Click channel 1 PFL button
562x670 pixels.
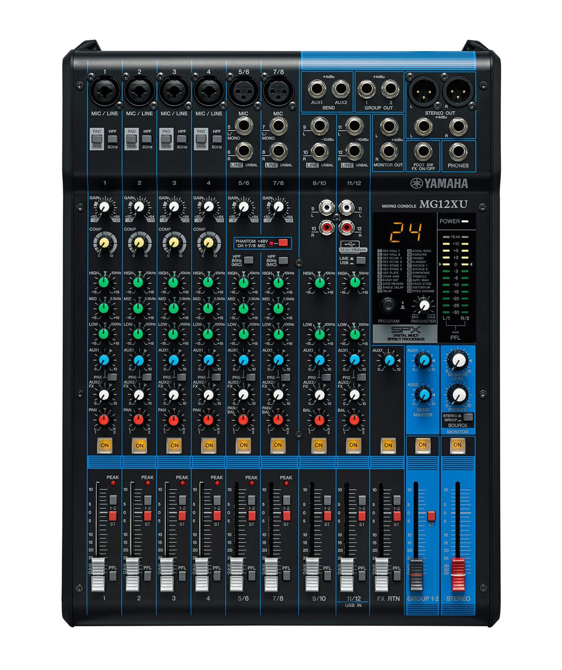113,576
